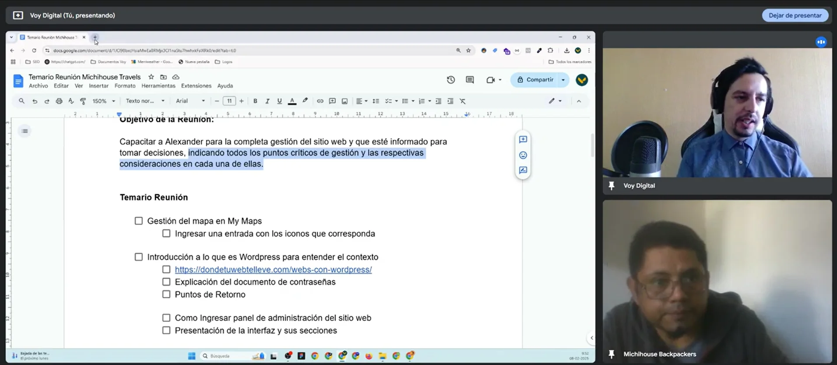
Task: Click the Compartir button
Action: 535,80
